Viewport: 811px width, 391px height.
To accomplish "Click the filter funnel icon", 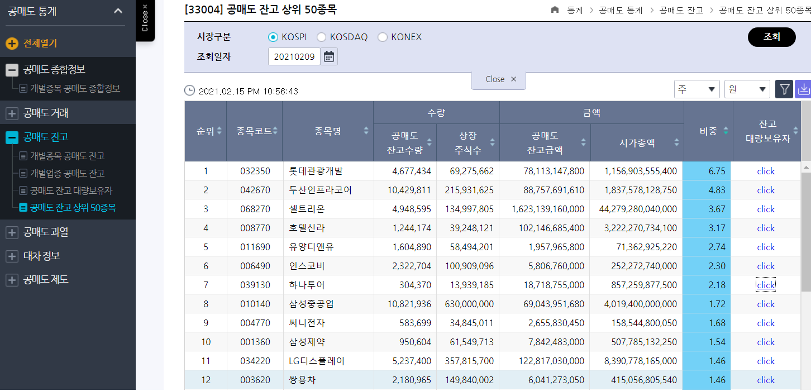I will click(x=784, y=89).
